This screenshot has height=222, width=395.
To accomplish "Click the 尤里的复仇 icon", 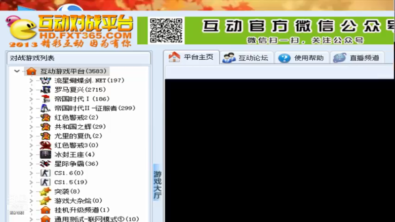I will pos(45,136).
